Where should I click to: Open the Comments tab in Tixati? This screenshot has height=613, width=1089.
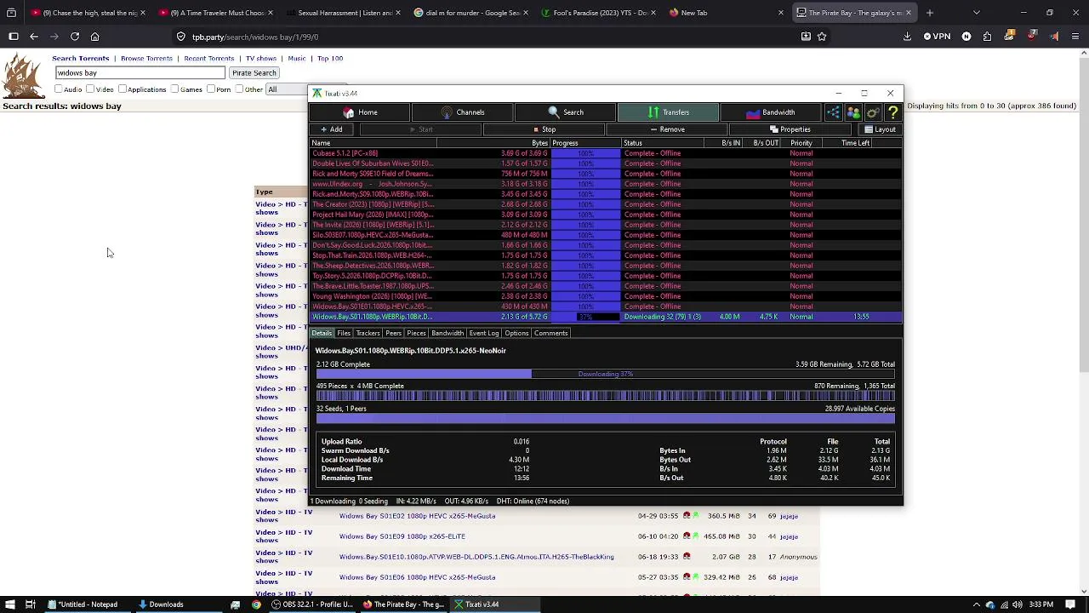point(550,333)
